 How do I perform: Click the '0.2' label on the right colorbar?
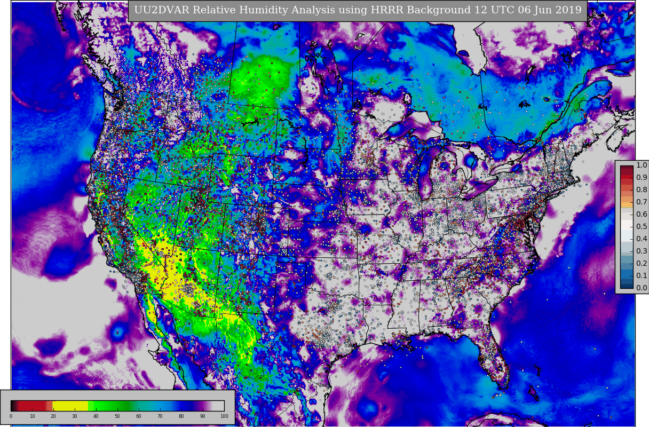(642, 263)
